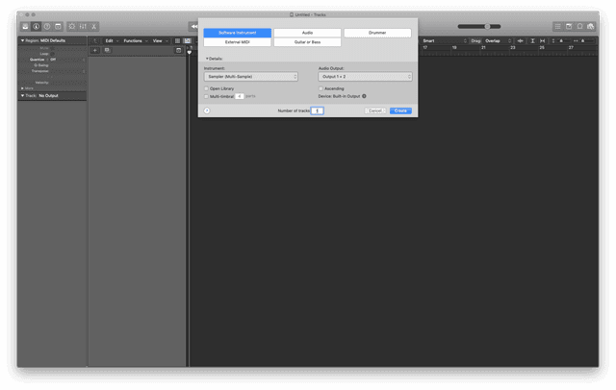Select Guitar or Bass track type
Image resolution: width=616 pixels, height=390 pixels.
307,42
